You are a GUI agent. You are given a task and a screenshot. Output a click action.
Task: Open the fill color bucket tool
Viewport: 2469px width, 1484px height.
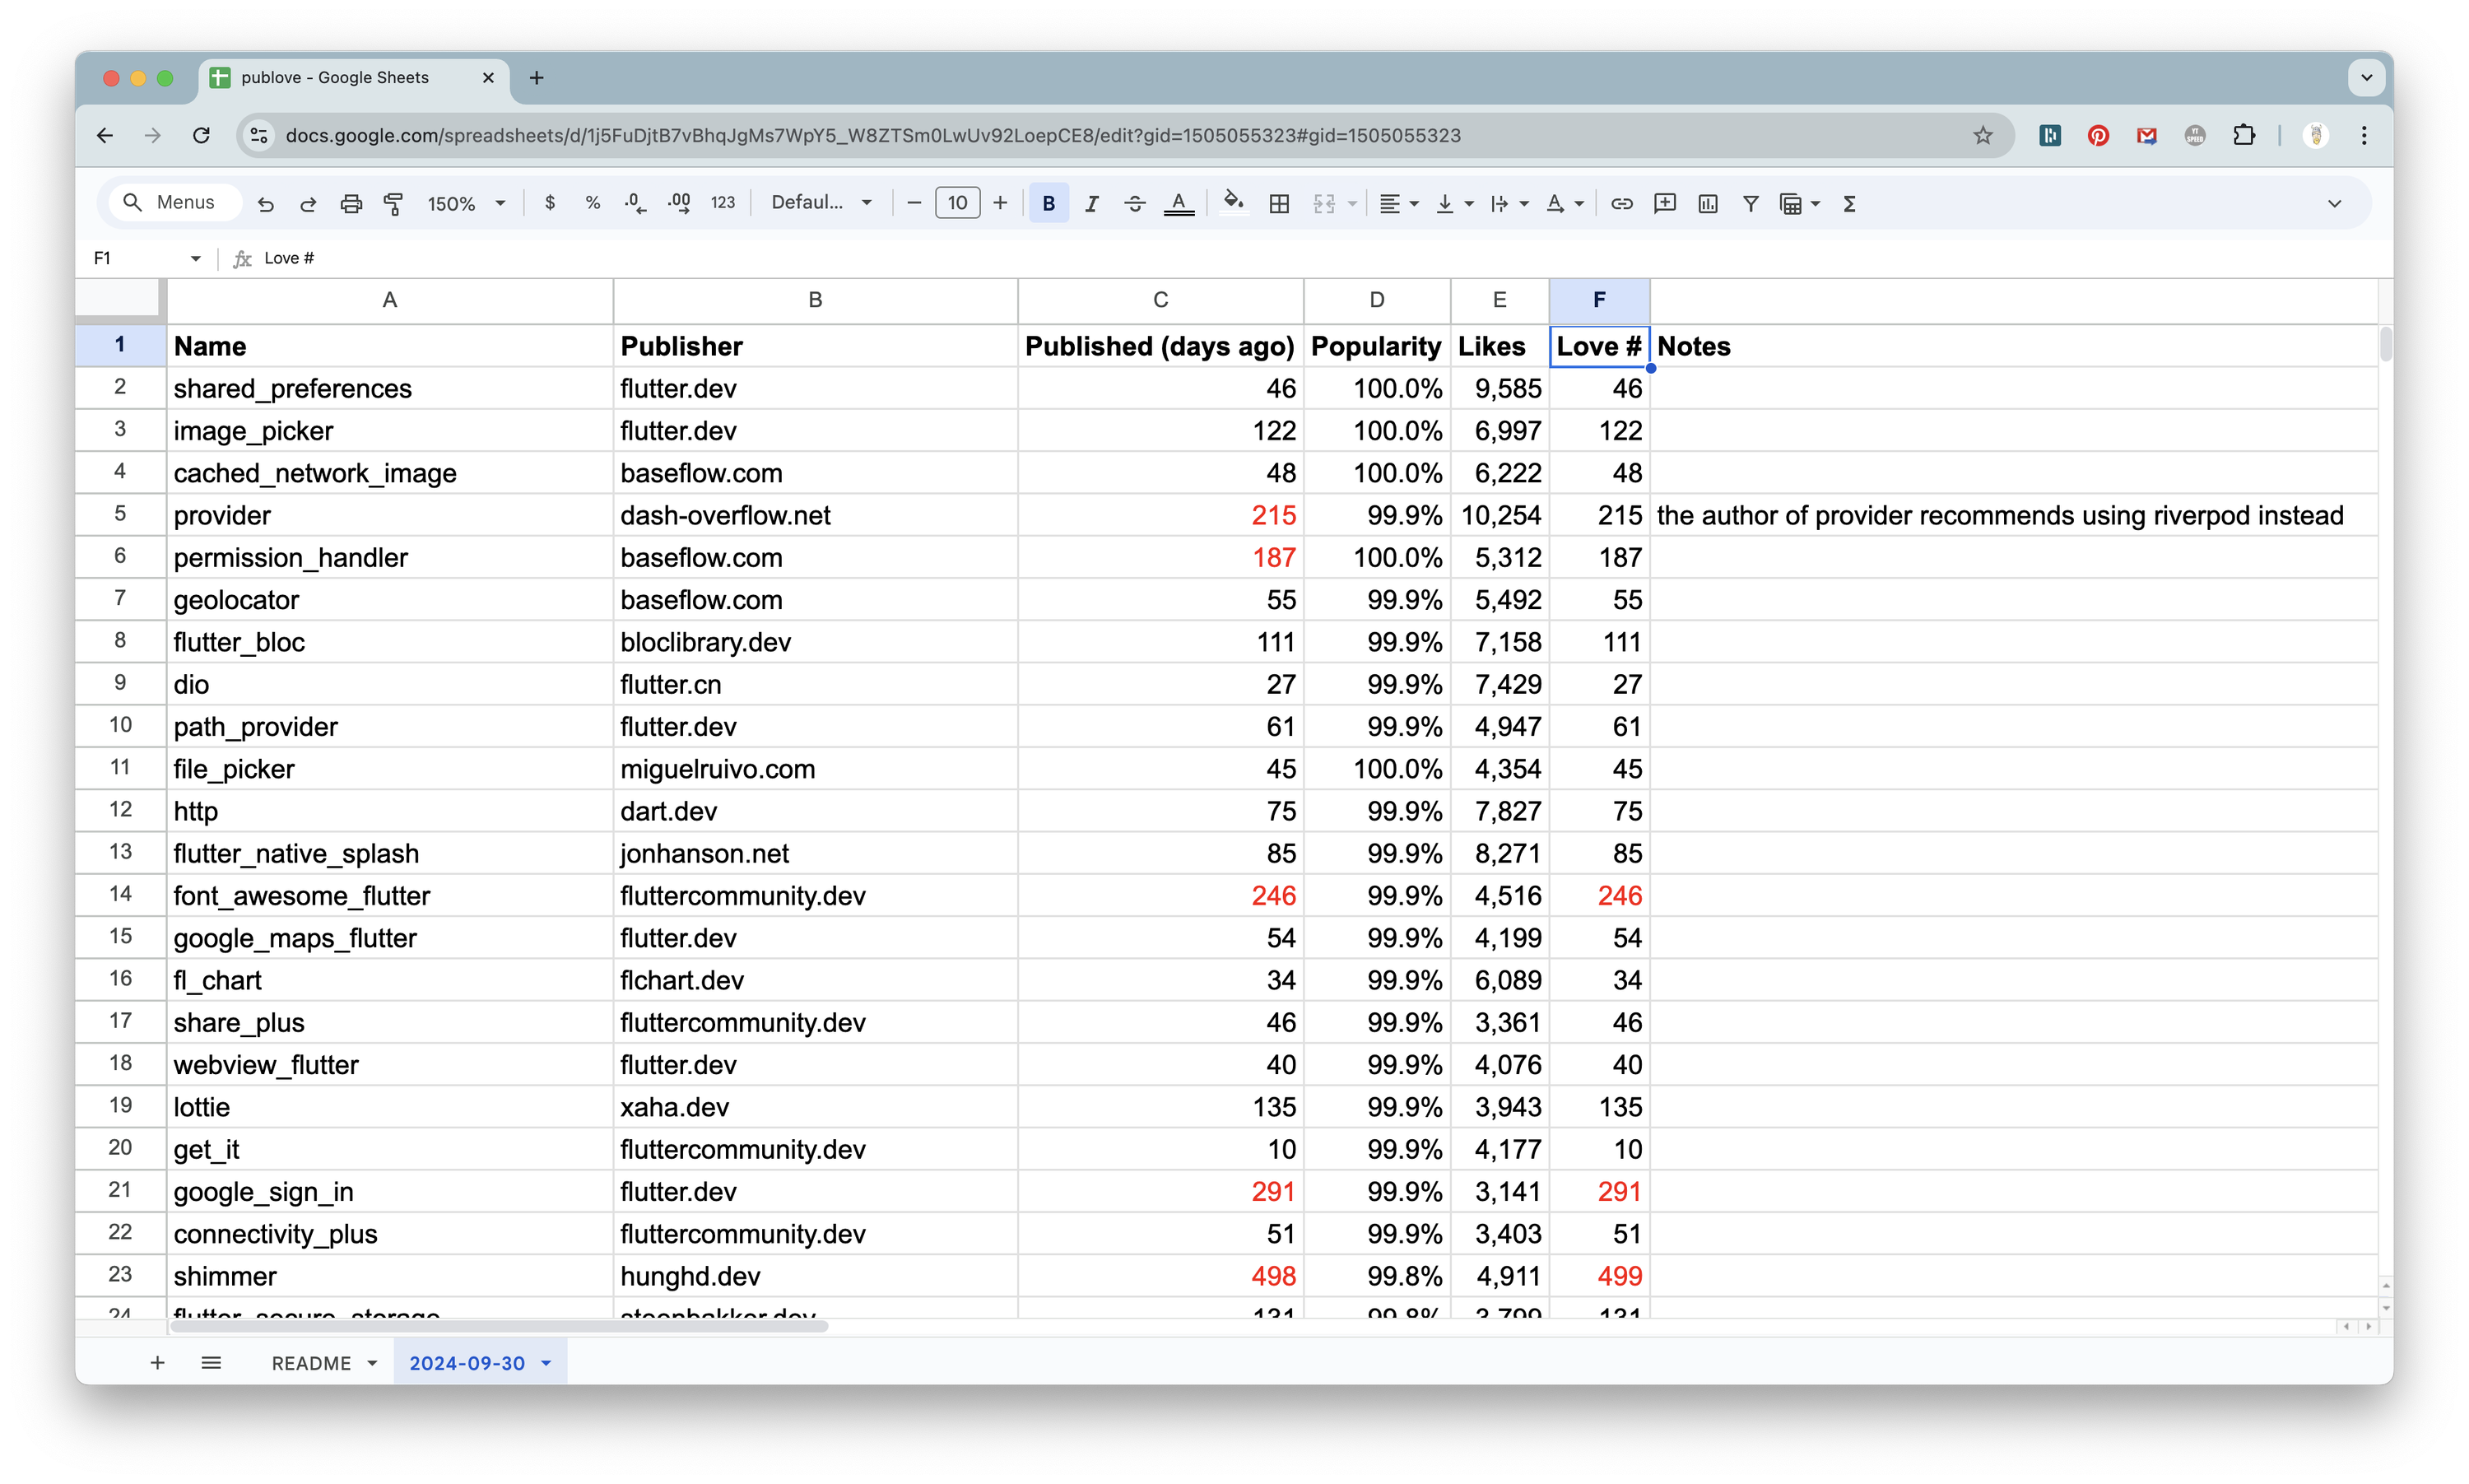tap(1234, 203)
